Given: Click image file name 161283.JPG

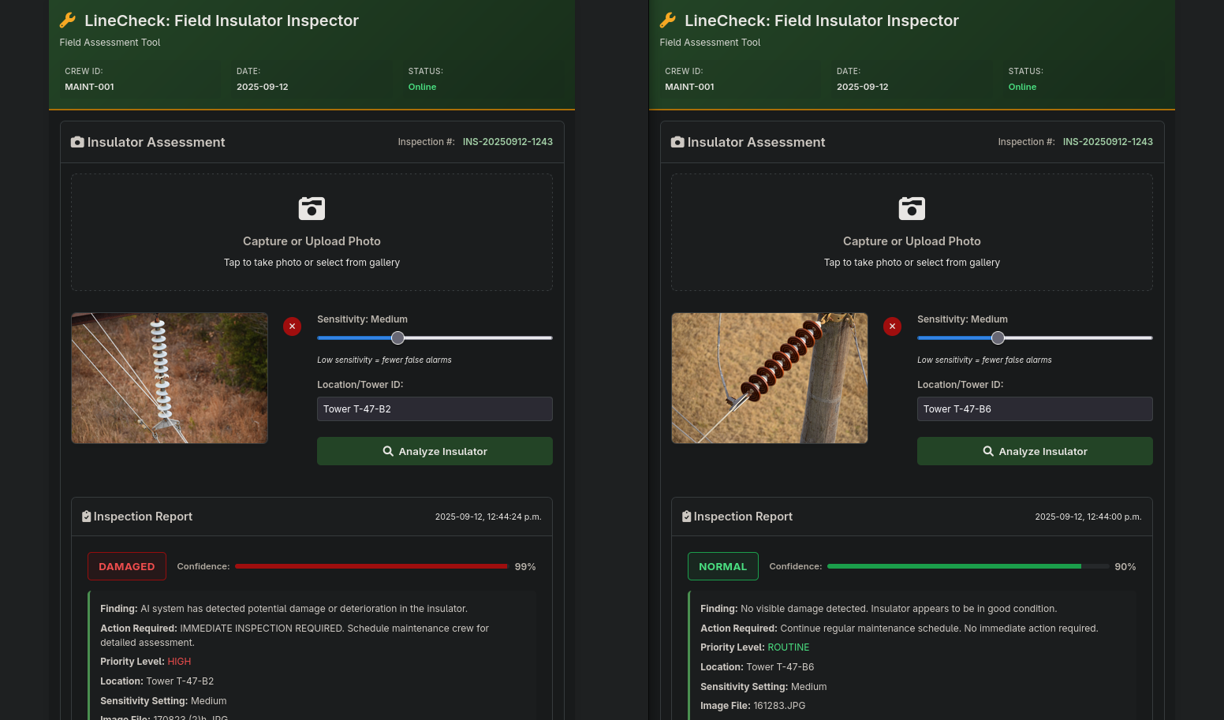Looking at the screenshot, I should pos(779,706).
